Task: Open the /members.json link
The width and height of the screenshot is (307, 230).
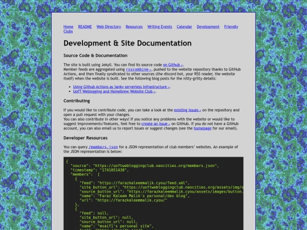Action: pyautogui.click(x=103, y=147)
